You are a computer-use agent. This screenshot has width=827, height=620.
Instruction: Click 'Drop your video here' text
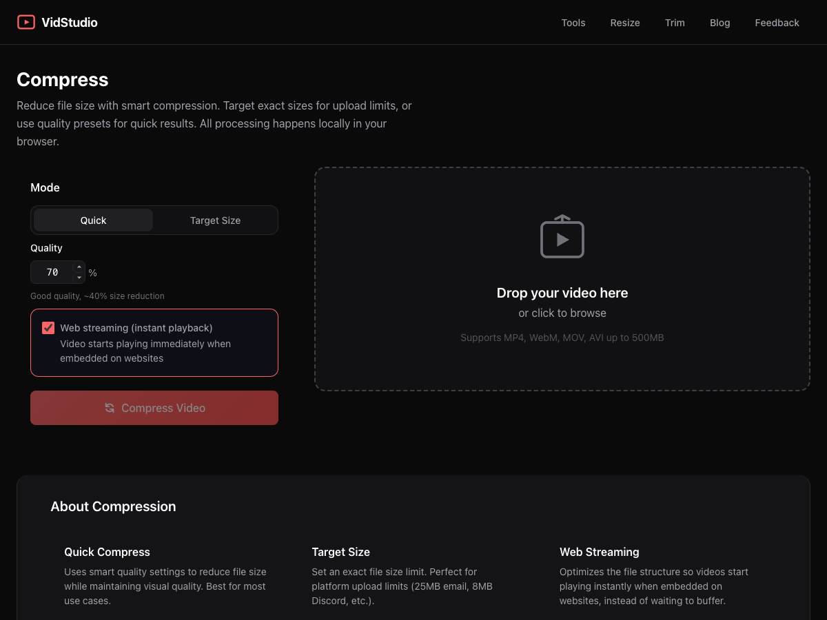click(x=562, y=293)
